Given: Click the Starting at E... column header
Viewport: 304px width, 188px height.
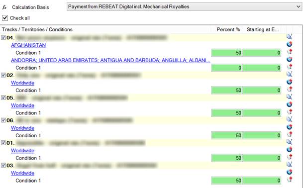Looking at the screenshot, I should point(263,29).
